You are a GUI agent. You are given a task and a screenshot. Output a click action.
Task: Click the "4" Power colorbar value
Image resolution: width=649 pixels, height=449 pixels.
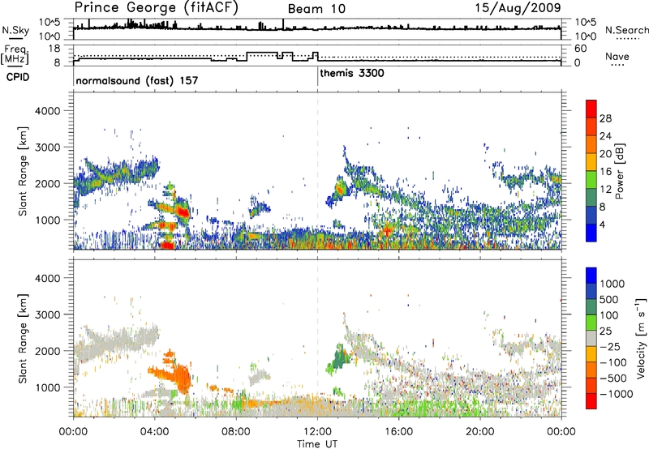603,224
